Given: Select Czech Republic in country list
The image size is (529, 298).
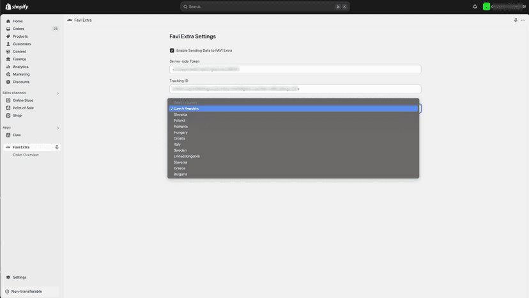Looking at the screenshot, I should click(x=293, y=109).
